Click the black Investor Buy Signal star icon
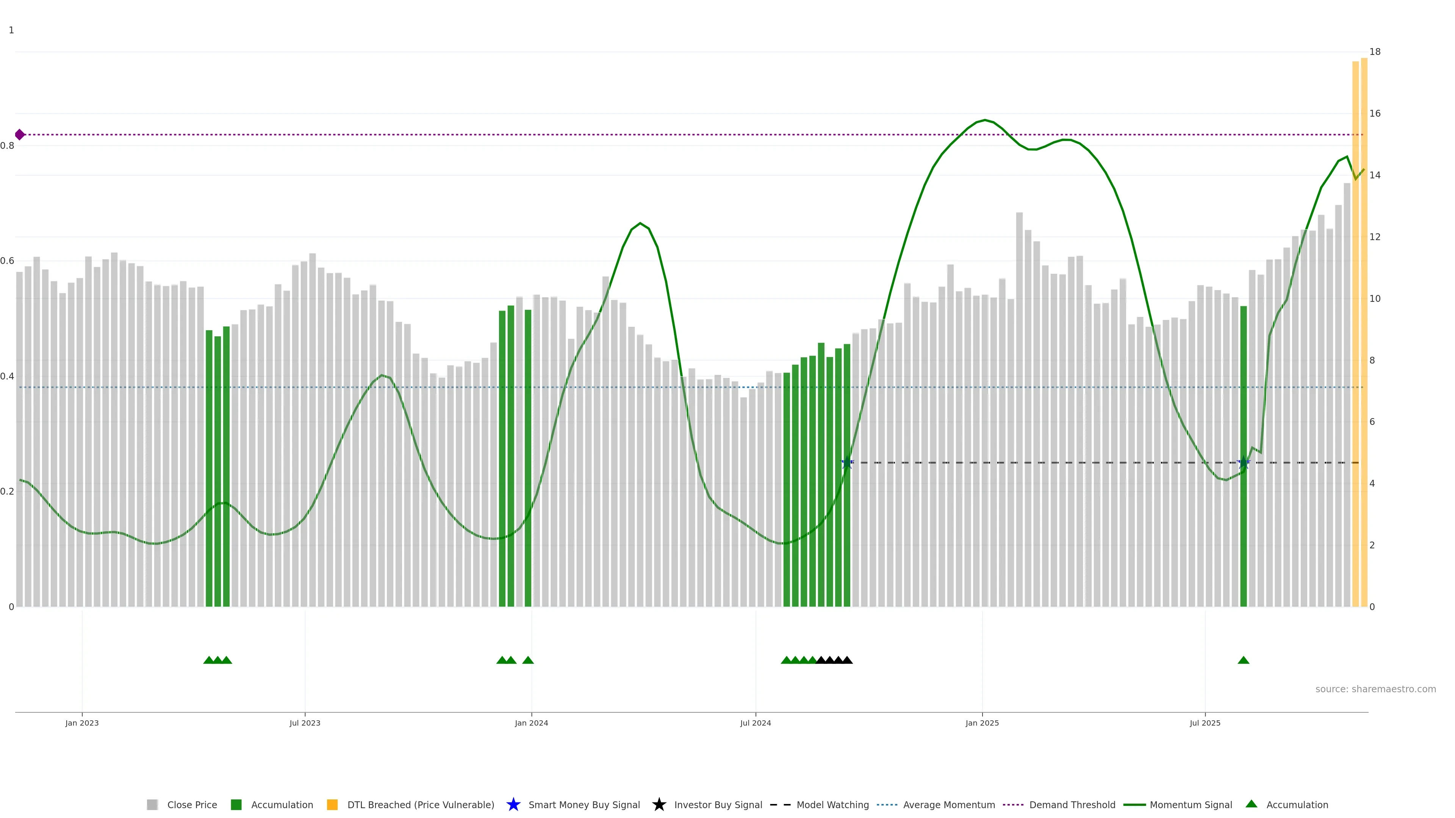 coord(659,804)
